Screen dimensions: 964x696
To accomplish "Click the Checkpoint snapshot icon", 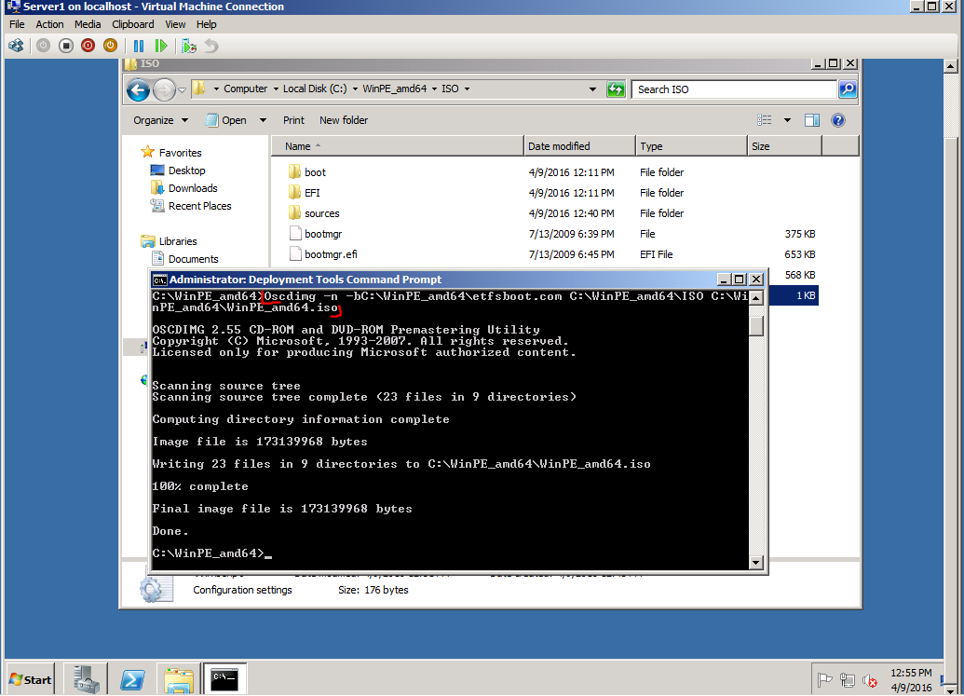I will 189,46.
